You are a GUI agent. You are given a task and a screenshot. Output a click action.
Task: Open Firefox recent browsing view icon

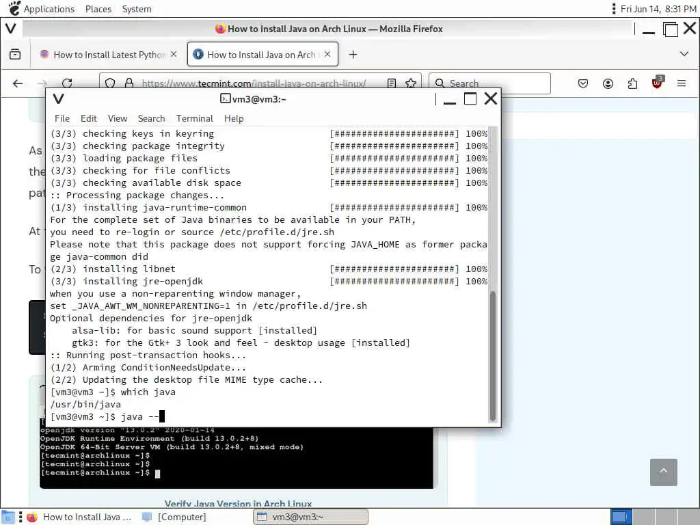coord(15,55)
